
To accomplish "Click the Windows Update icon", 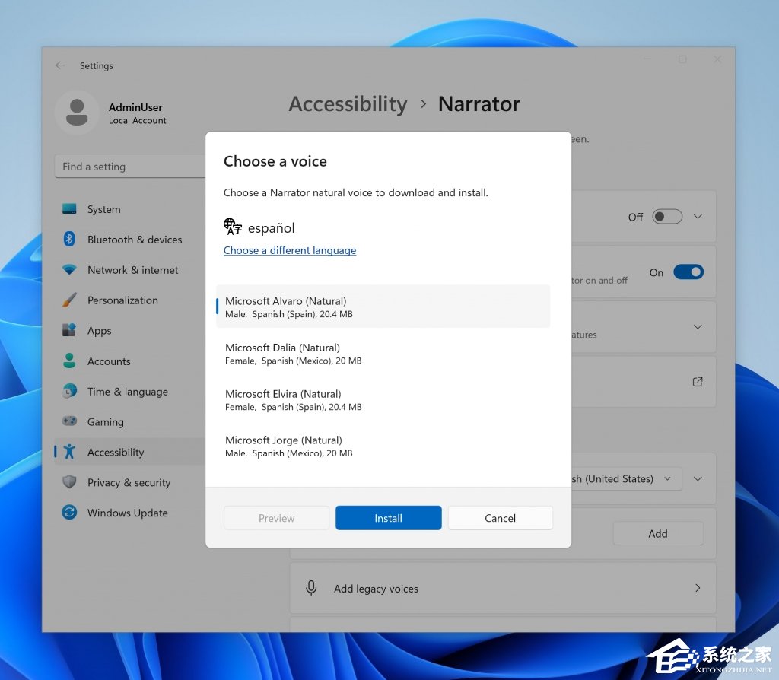I will click(x=70, y=513).
